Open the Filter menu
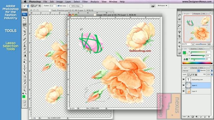Screen dimensions: 214x120 pyautogui.click(x=85, y=2)
